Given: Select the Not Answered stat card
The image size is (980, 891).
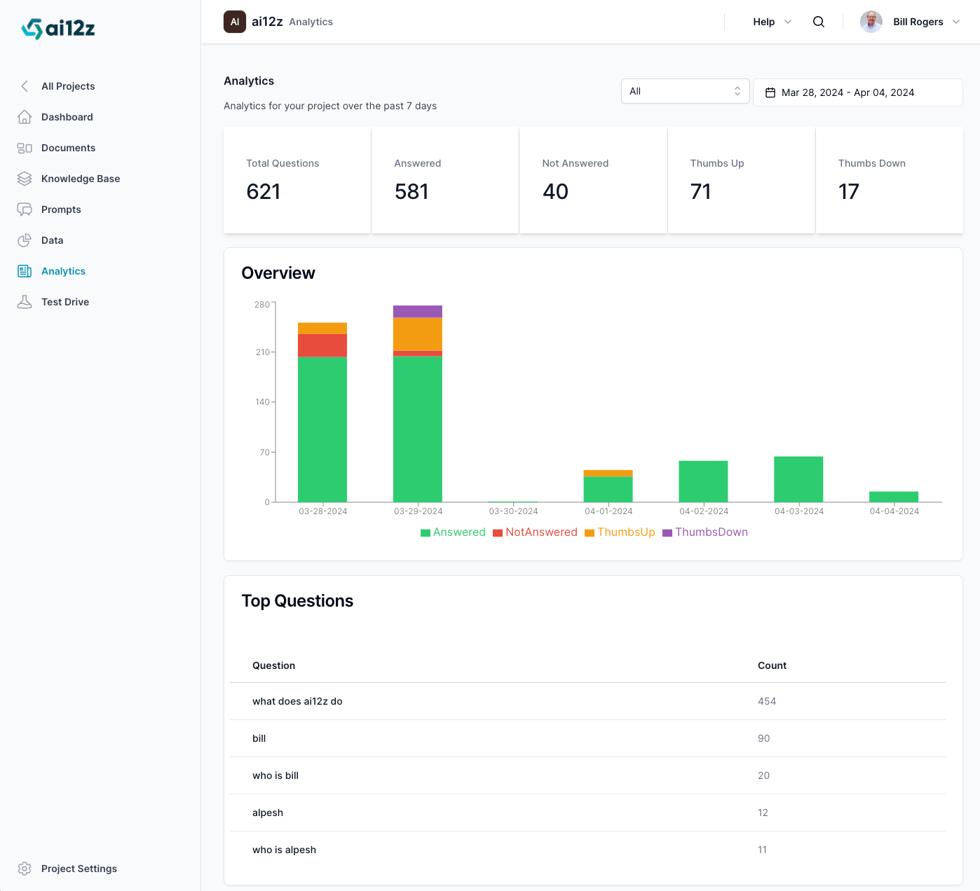Looking at the screenshot, I should [593, 180].
